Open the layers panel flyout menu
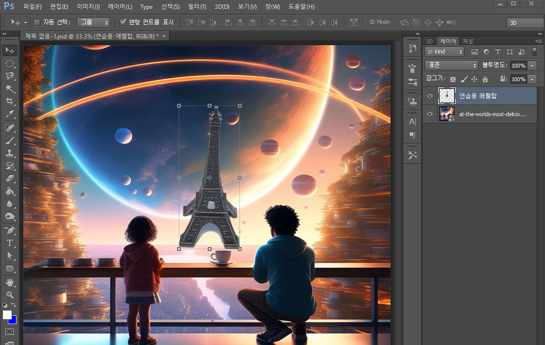 pyautogui.click(x=538, y=41)
